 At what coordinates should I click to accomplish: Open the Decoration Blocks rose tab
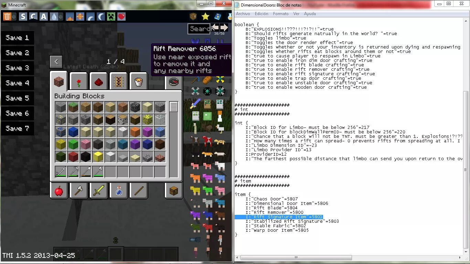pyautogui.click(x=79, y=82)
